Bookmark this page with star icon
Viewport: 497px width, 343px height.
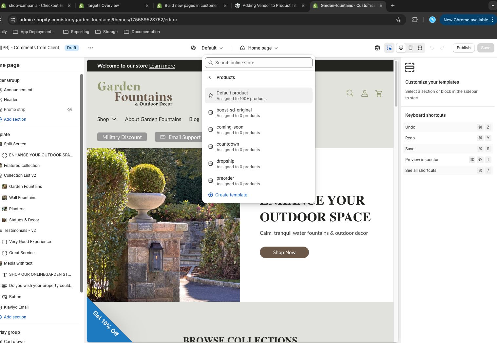[x=398, y=20]
